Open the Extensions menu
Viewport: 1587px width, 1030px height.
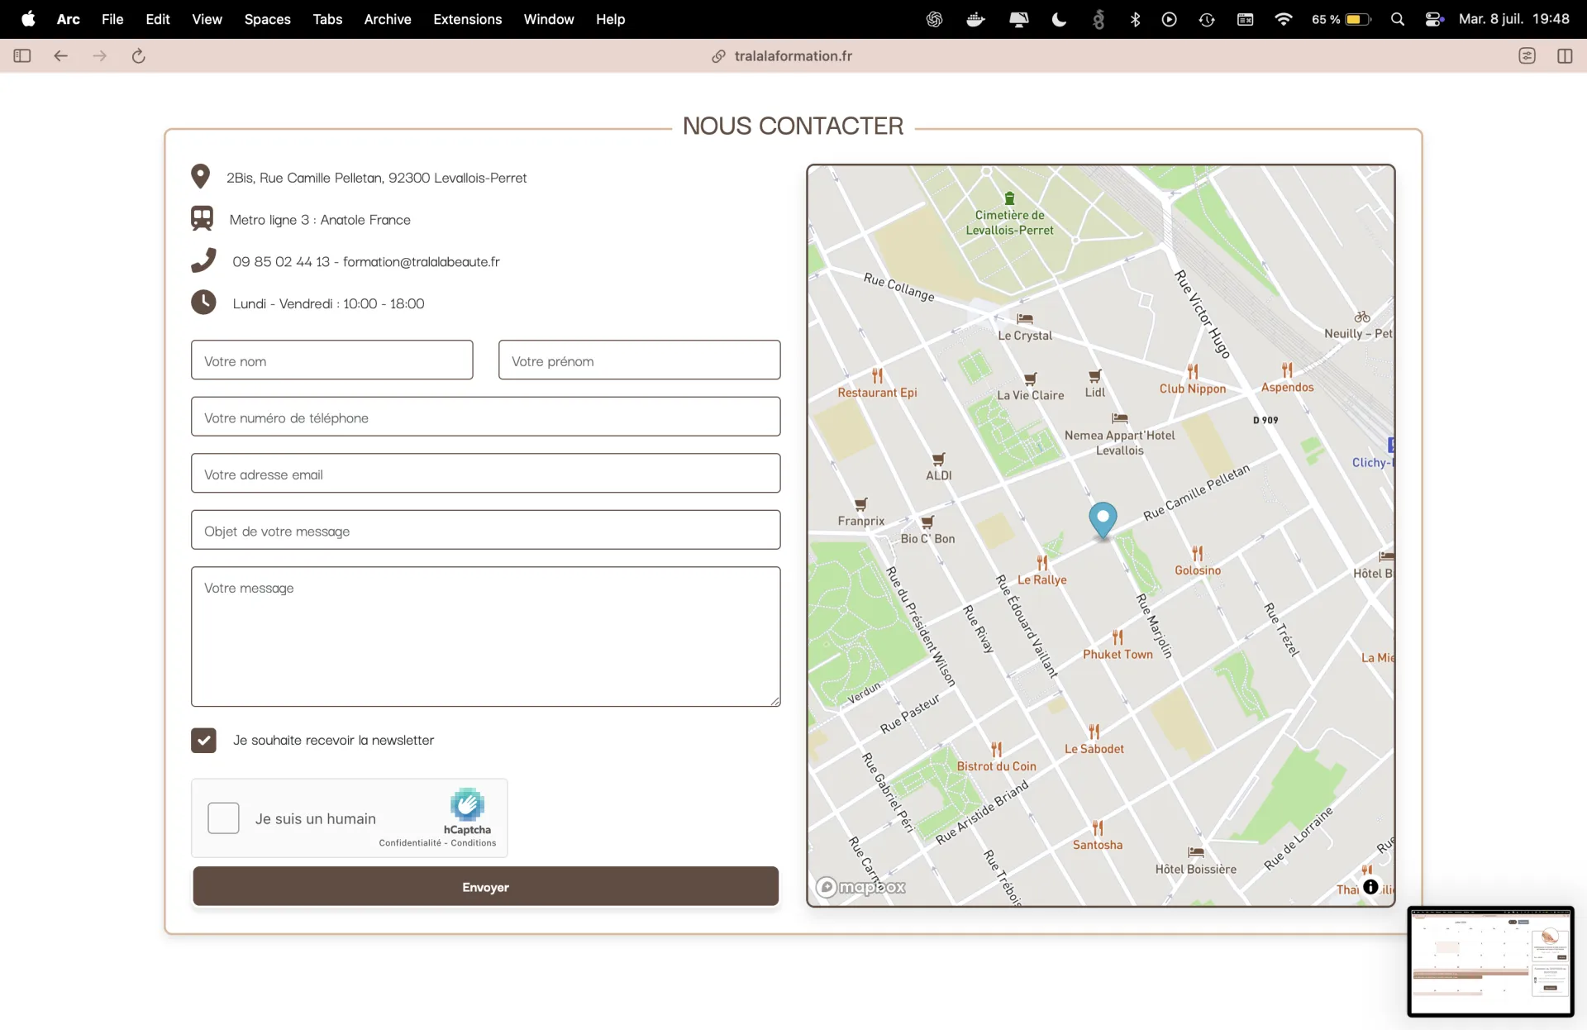(467, 19)
